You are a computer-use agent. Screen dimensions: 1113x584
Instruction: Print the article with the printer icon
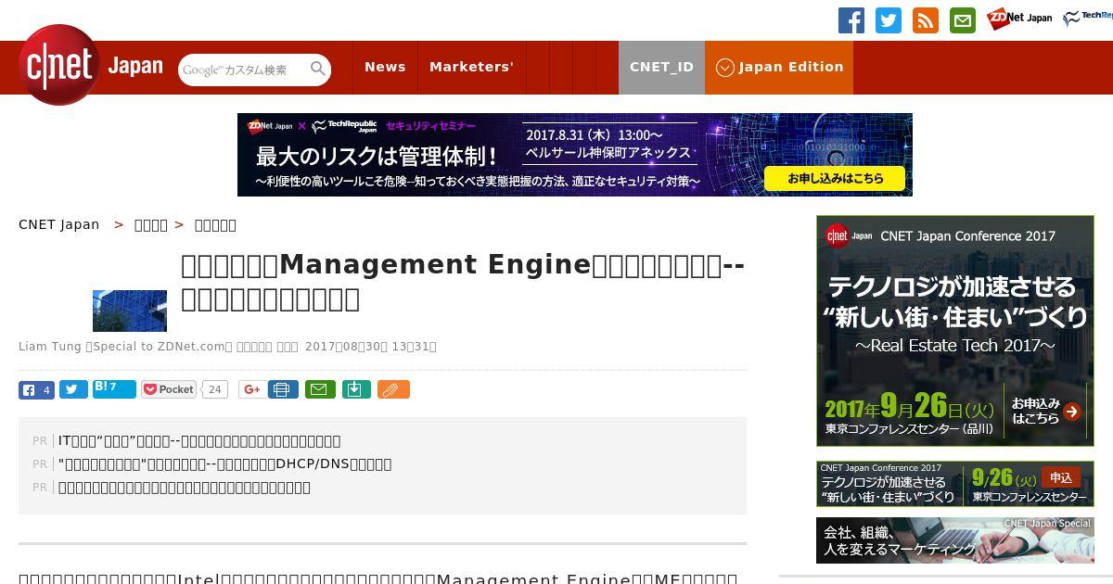(x=283, y=389)
